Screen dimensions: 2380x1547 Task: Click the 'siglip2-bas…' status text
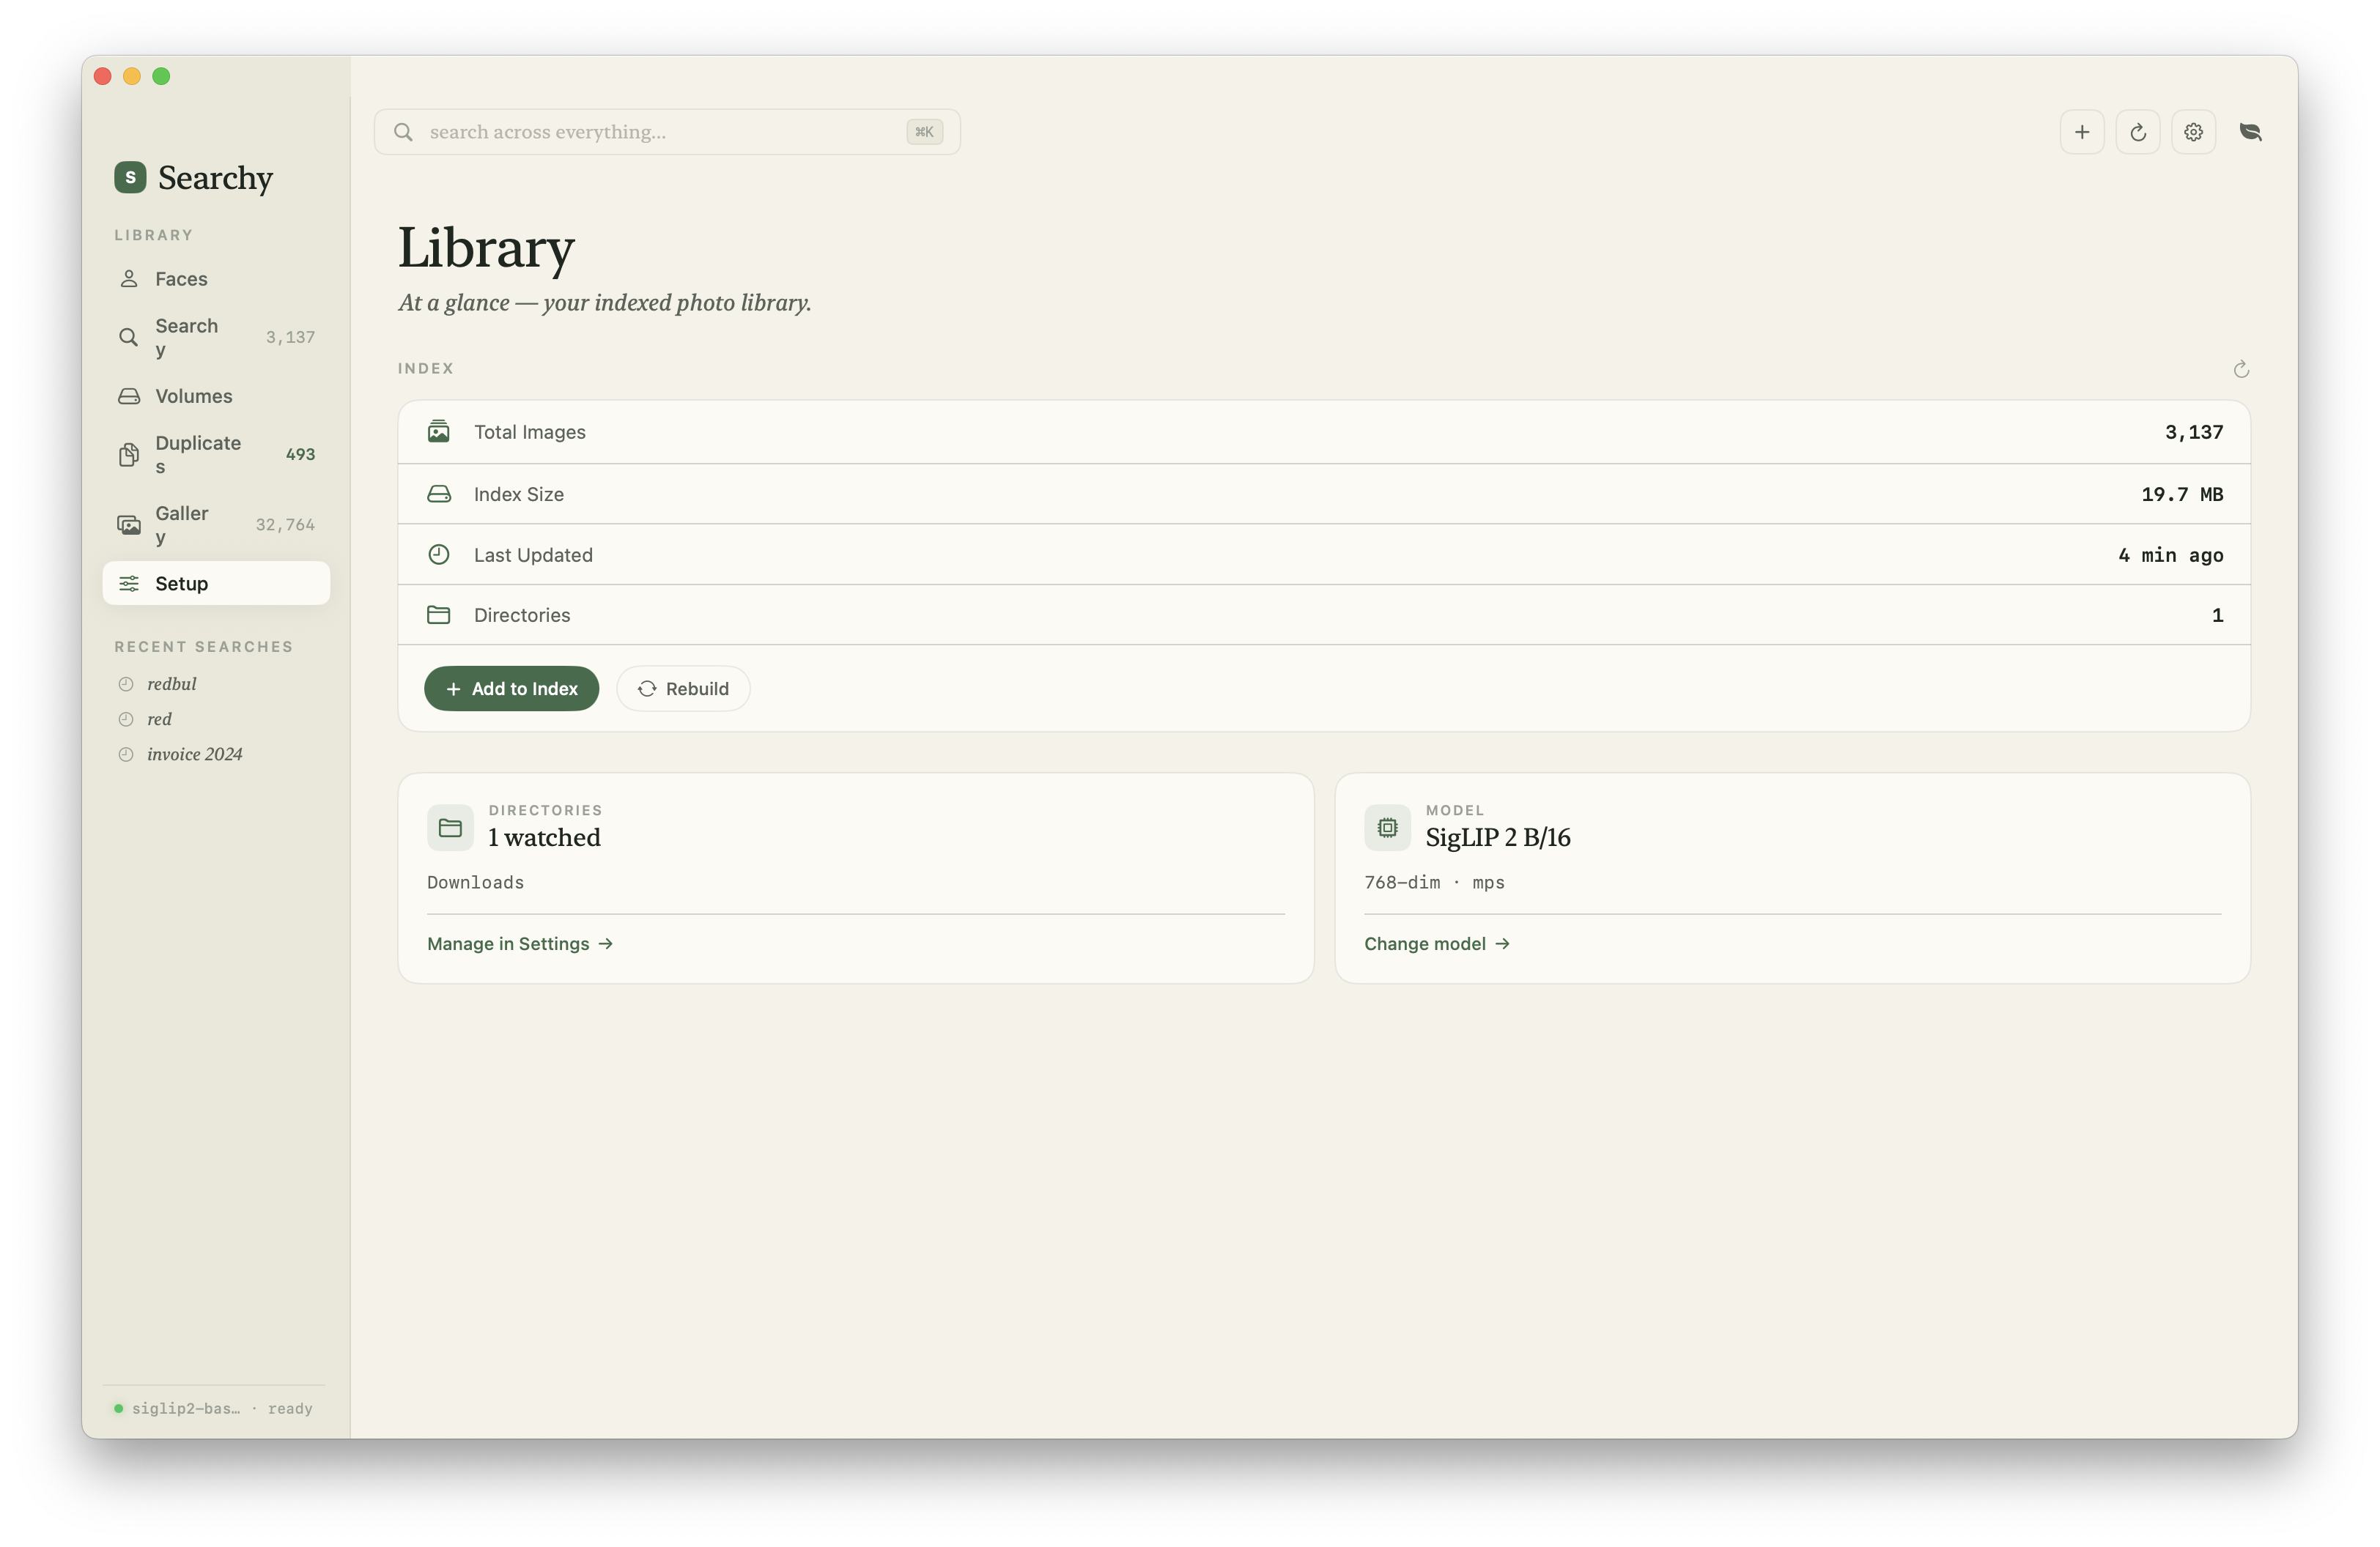tap(186, 1408)
